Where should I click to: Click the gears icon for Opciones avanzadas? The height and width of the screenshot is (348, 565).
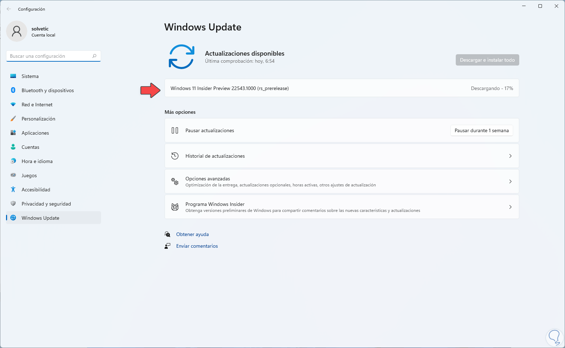click(x=175, y=181)
